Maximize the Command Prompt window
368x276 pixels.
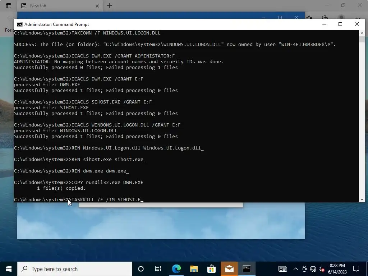(340, 24)
